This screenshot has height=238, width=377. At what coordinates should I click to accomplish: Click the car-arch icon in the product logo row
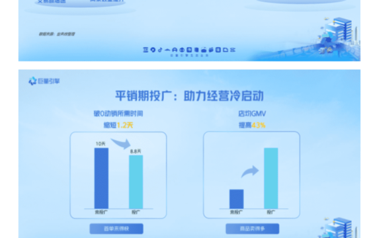(x=175, y=50)
